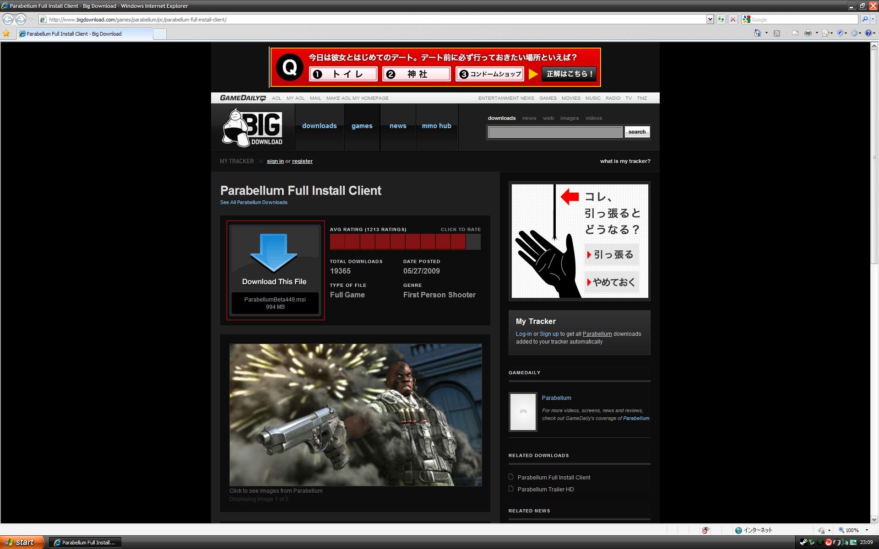Click the red X Stop button

[733, 19]
